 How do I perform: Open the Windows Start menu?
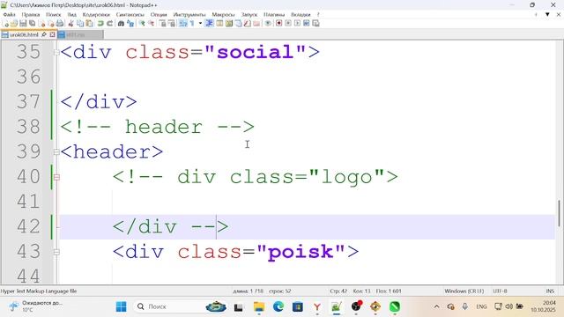[x=122, y=306]
